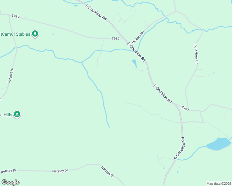Open the Google logo link
Viewport: 232px width, 186px height.
(x=10, y=182)
